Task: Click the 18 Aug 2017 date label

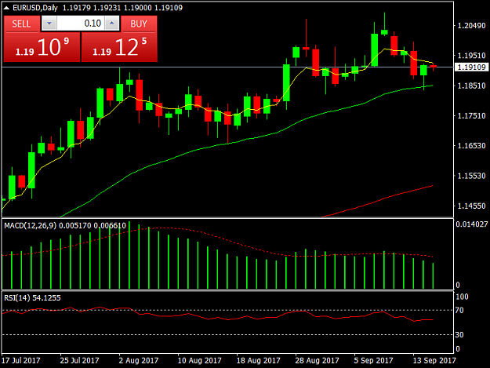Action: pos(258,360)
